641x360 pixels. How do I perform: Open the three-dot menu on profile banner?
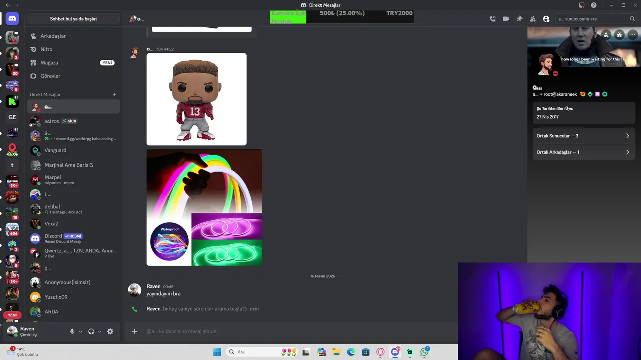(632, 35)
